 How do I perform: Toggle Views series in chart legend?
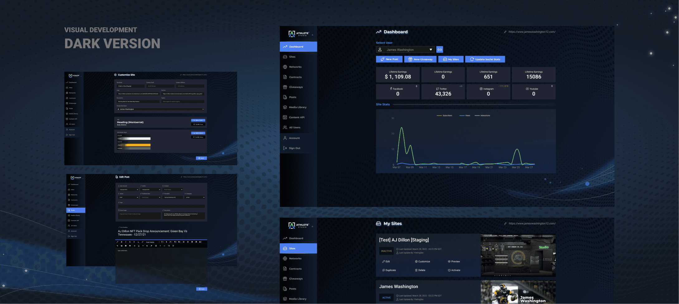pyautogui.click(x=465, y=115)
